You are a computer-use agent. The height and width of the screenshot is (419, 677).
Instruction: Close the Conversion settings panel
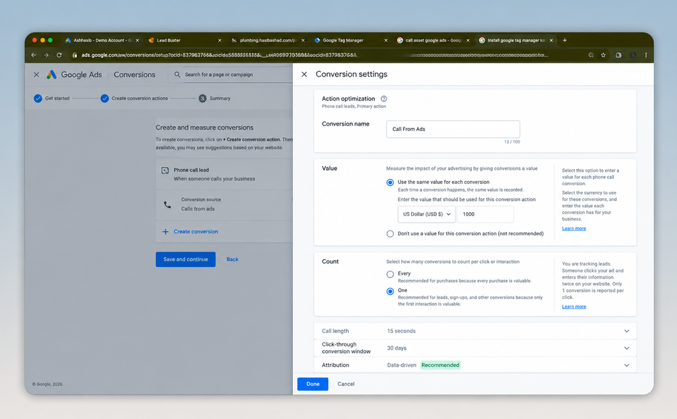pyautogui.click(x=304, y=74)
